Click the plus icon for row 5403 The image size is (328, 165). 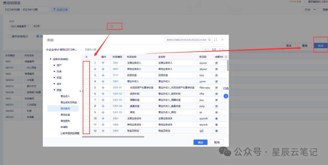(x=103, y=131)
